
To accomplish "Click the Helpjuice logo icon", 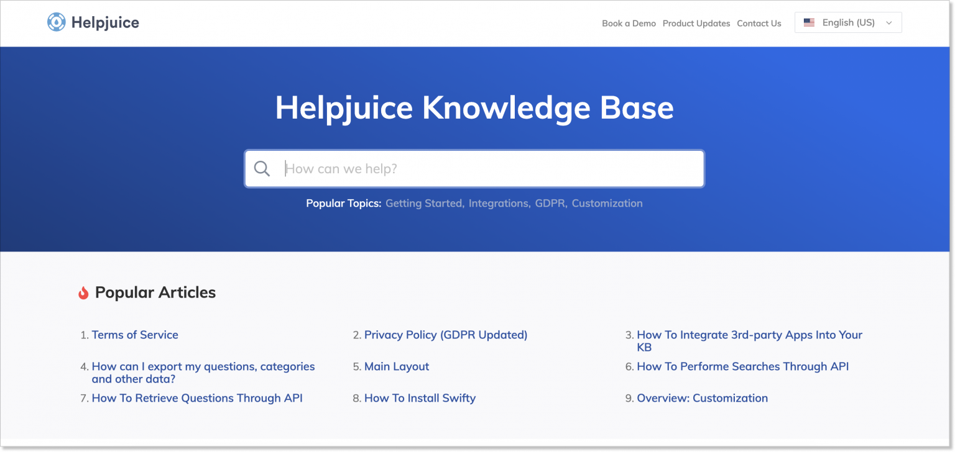I will click(x=55, y=22).
